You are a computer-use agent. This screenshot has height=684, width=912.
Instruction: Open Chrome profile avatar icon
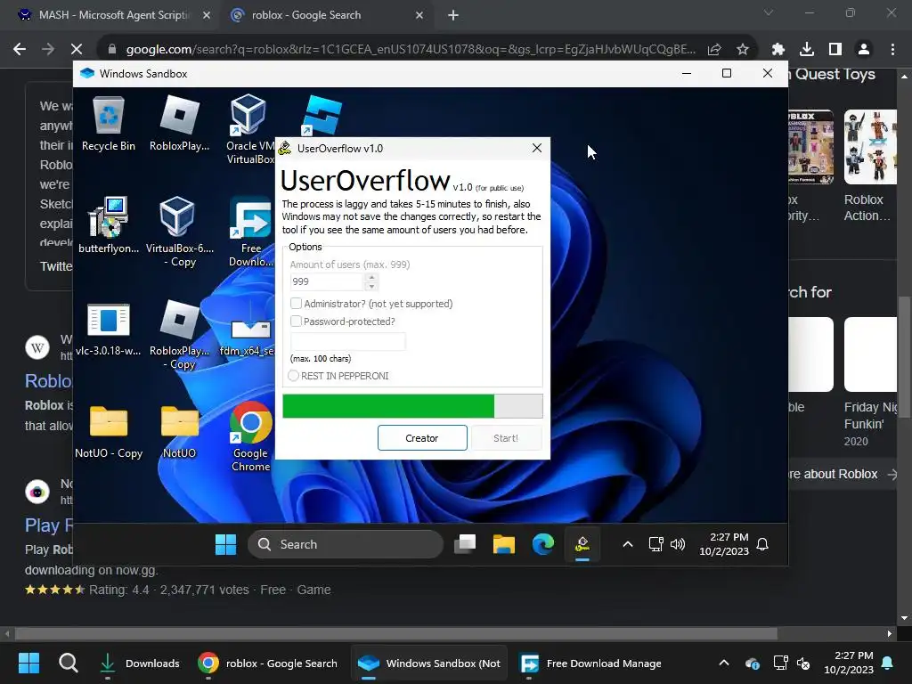pos(864,50)
